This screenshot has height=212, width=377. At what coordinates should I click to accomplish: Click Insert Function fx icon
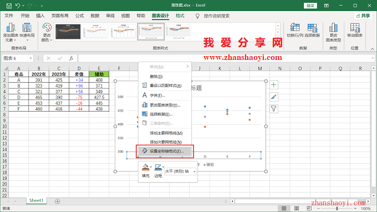(x=71, y=58)
